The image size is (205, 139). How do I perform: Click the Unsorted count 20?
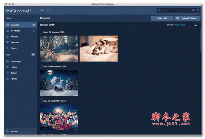(x=34, y=25)
